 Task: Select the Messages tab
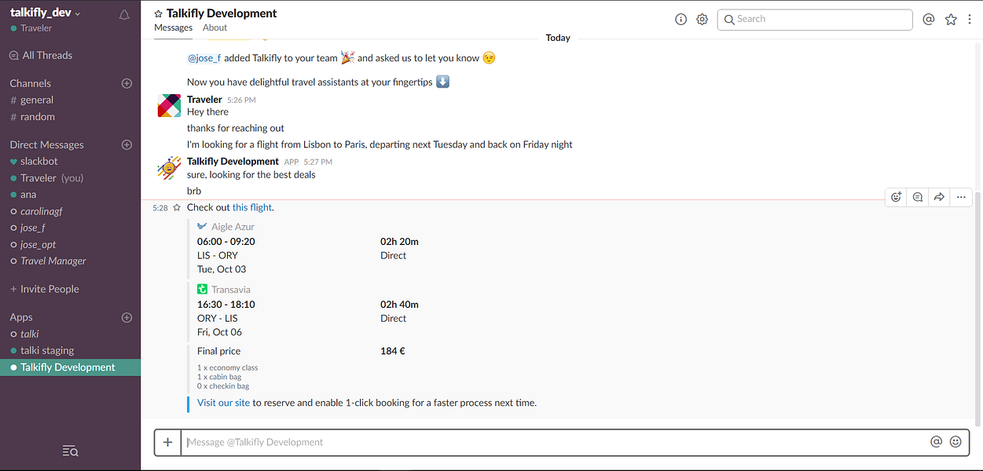point(173,27)
